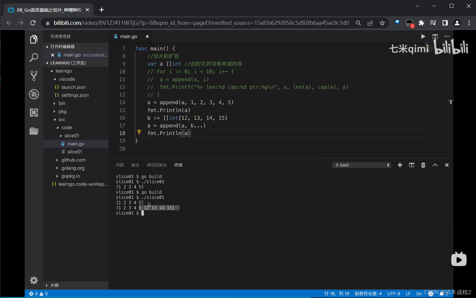
Task: Open the Debug icon in activity bar
Action: pos(34,94)
